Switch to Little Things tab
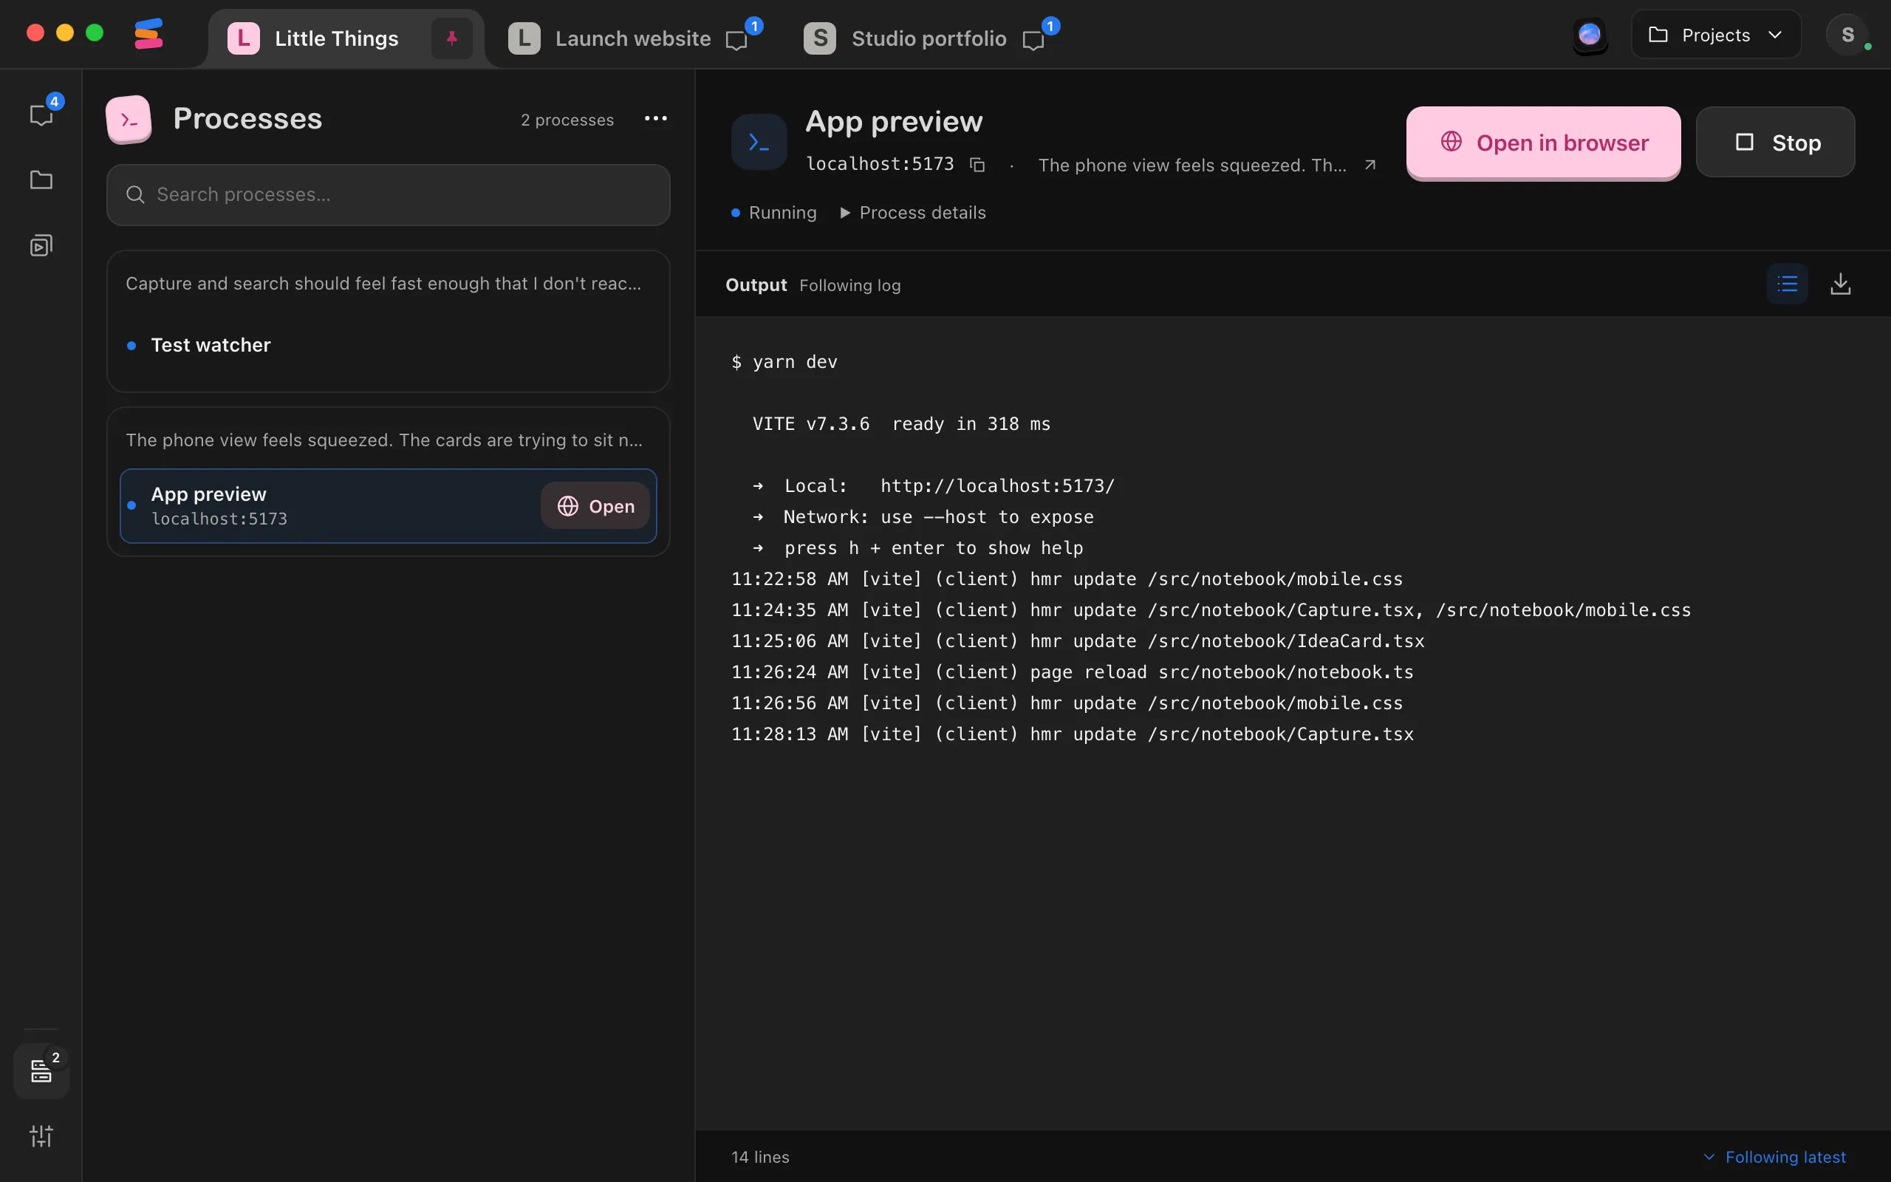The width and height of the screenshot is (1891, 1182). [336, 38]
